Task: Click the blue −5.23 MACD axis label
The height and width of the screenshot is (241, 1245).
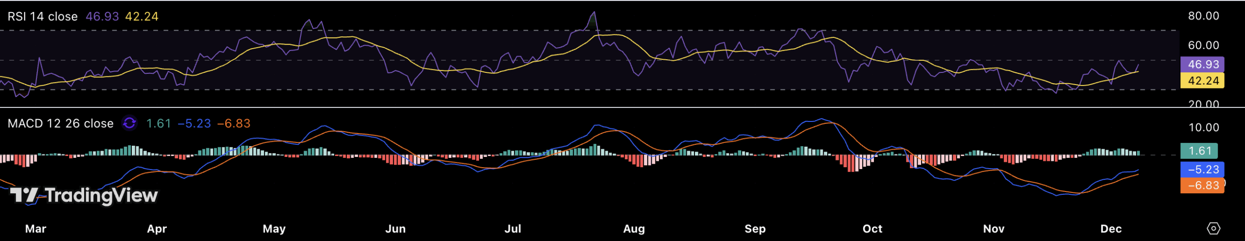Action: 1202,170
